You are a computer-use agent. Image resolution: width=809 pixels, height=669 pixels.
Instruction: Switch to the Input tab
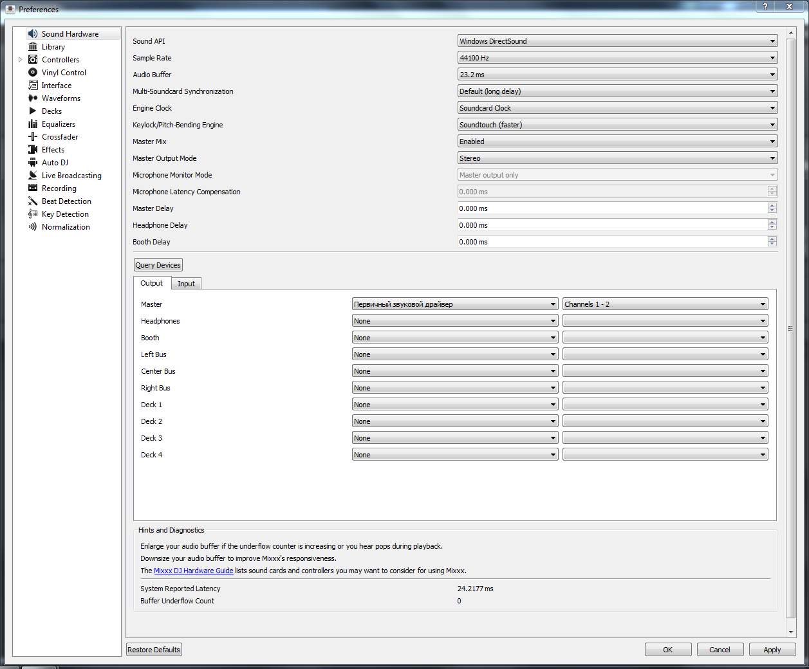pyautogui.click(x=186, y=284)
